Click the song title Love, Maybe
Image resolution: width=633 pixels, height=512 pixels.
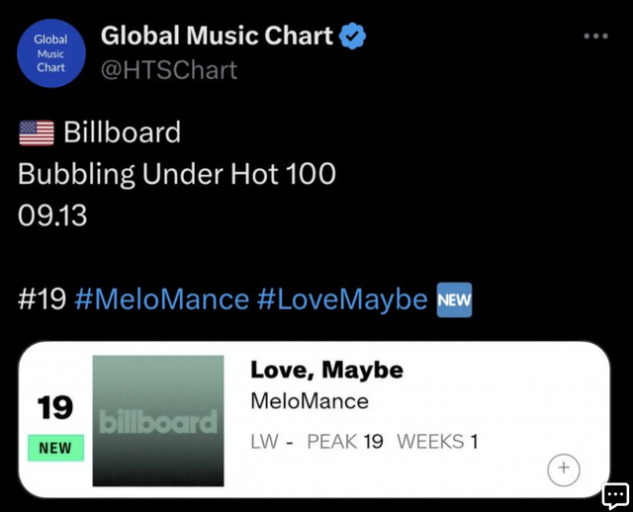click(x=326, y=370)
